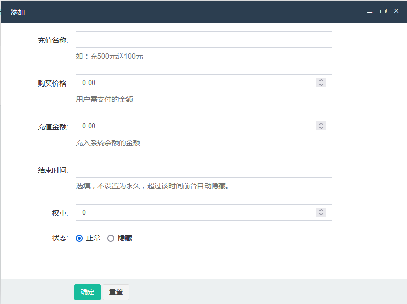Focus the 充值名称 text field
The image size is (407, 304).
pyautogui.click(x=203, y=40)
